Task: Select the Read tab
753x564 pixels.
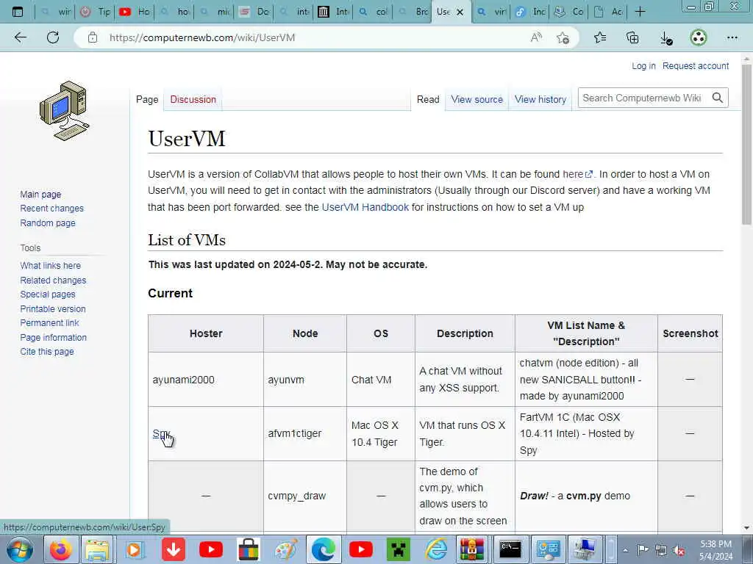Action: pyautogui.click(x=428, y=99)
